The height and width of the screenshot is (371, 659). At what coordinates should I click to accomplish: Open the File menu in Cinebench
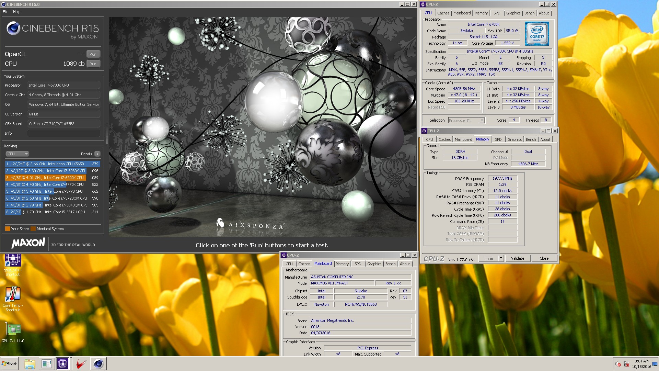pyautogui.click(x=5, y=12)
